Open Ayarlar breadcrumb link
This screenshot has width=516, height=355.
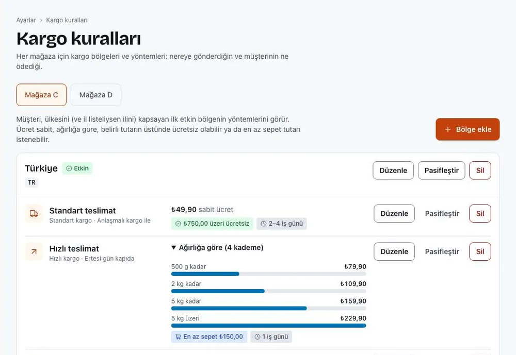26,20
